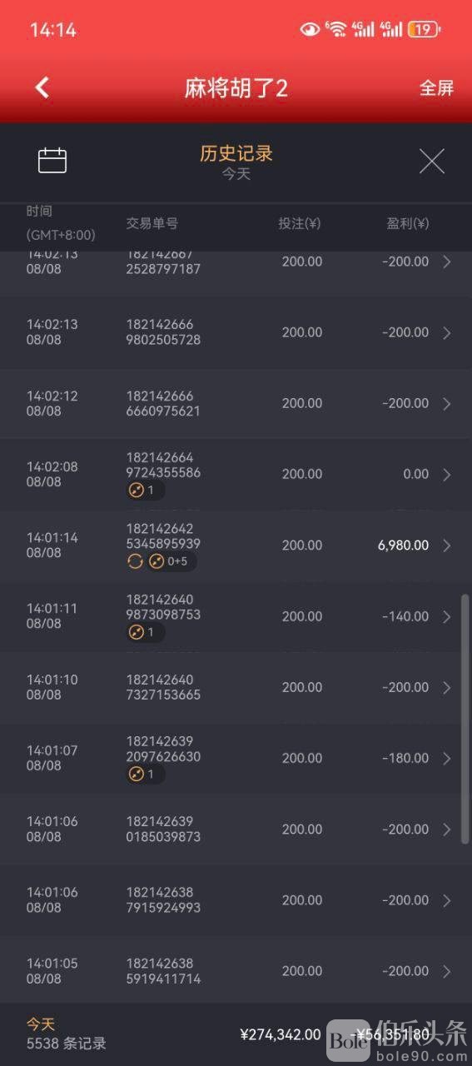Expand details of the 6,980.00 record

[x=447, y=545]
